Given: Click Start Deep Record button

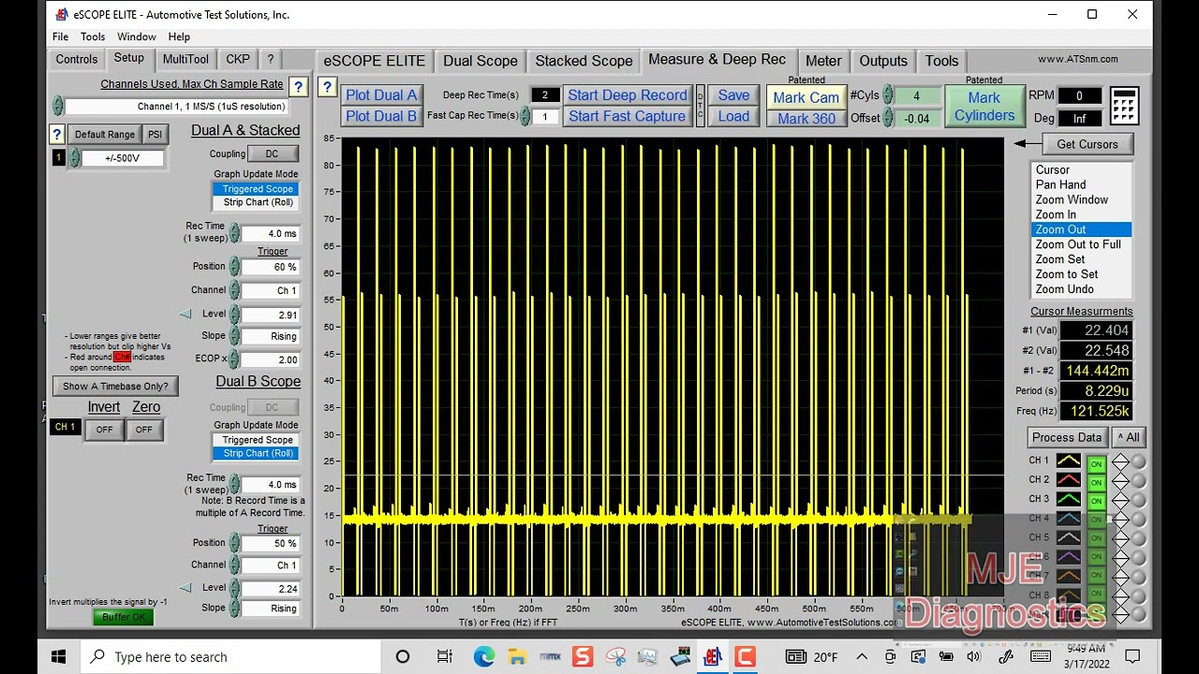Looking at the screenshot, I should pyautogui.click(x=627, y=95).
